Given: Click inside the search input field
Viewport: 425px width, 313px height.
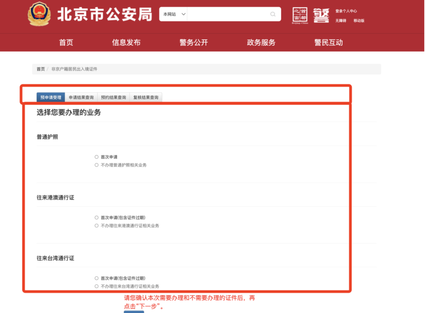Looking at the screenshot, I should click(x=229, y=14).
